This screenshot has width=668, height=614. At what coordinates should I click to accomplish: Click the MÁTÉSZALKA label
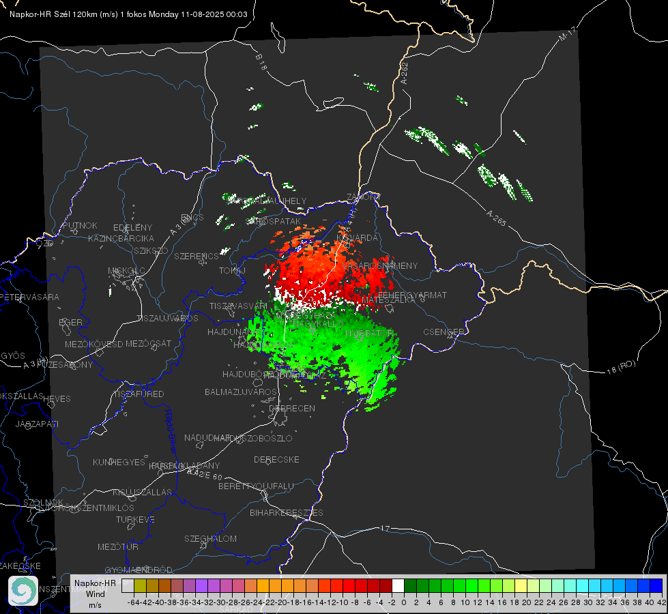(x=388, y=300)
